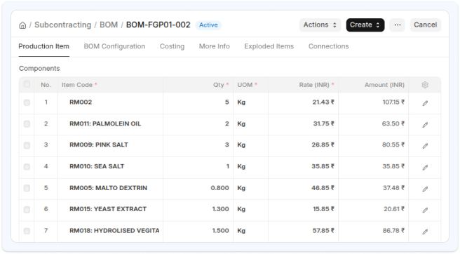Open the More Info tab

(x=215, y=46)
